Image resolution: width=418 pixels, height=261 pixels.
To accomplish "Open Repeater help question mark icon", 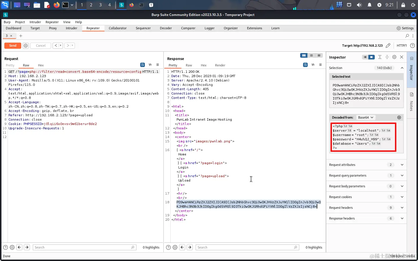I will (x=412, y=46).
